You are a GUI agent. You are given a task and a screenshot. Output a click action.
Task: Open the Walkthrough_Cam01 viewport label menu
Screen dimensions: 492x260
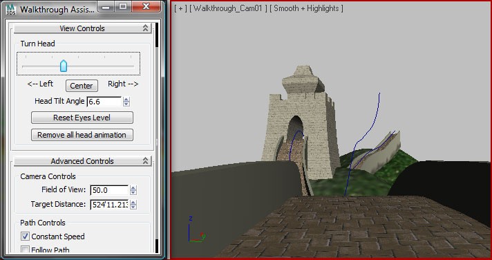click(229, 8)
